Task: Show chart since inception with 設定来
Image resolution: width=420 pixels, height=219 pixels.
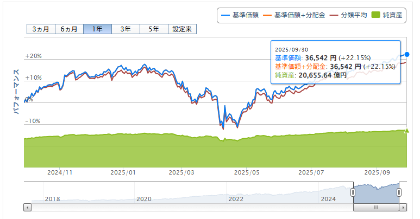Action: coord(182,29)
